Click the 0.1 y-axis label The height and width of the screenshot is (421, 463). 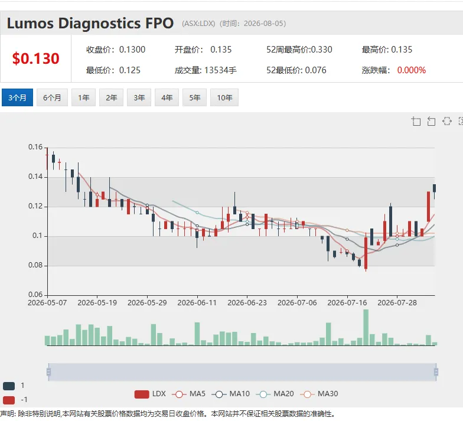(x=38, y=236)
